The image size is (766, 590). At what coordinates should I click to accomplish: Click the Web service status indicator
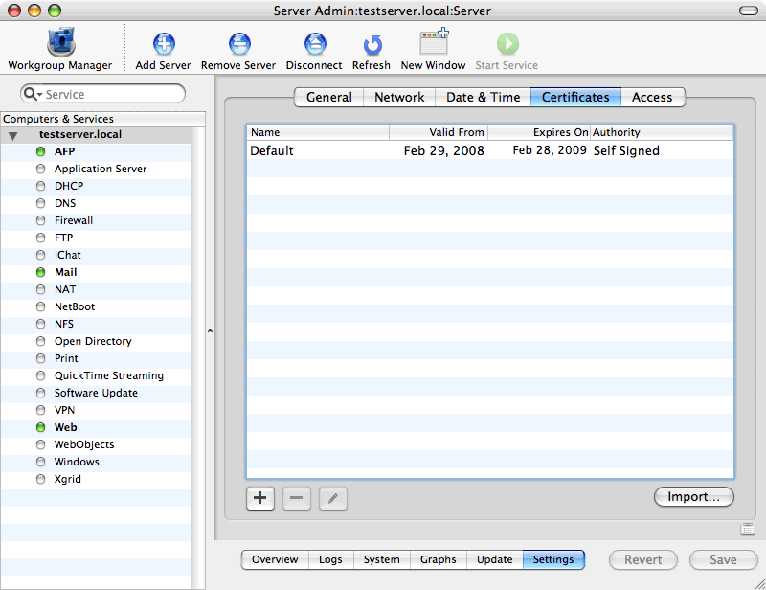click(x=41, y=427)
